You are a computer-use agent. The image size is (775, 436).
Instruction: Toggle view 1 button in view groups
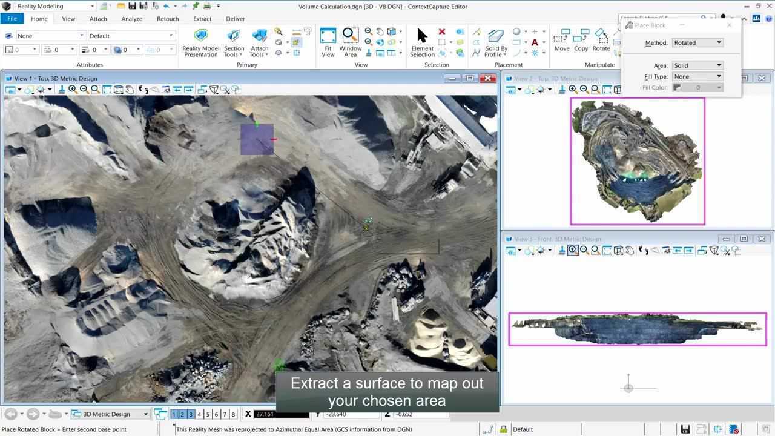[174, 414]
